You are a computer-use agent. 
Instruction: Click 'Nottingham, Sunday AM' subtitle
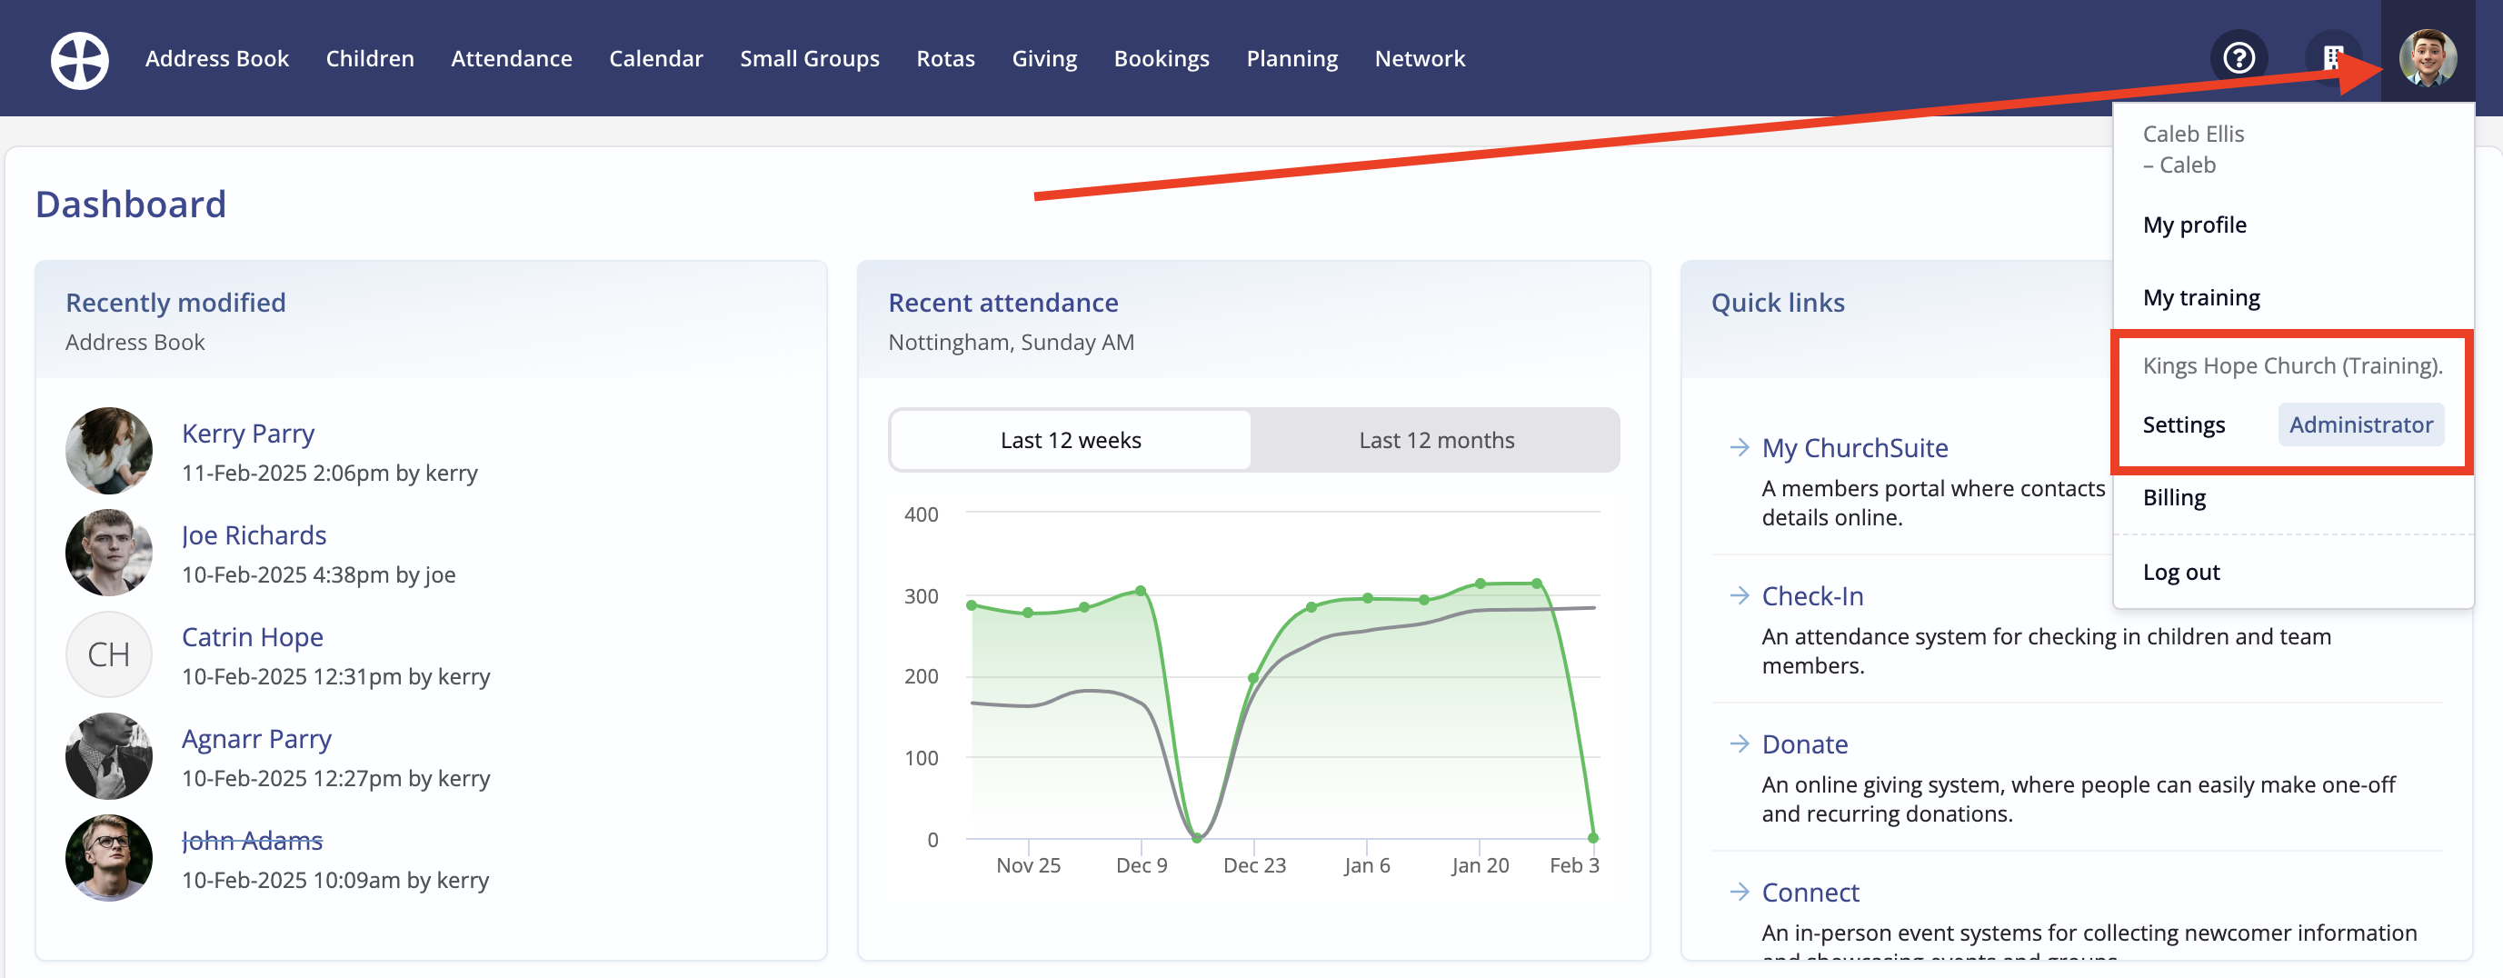coord(1011,342)
